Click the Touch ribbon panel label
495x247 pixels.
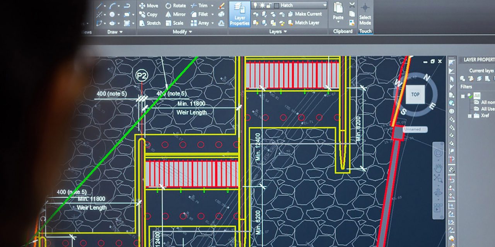coord(365,31)
